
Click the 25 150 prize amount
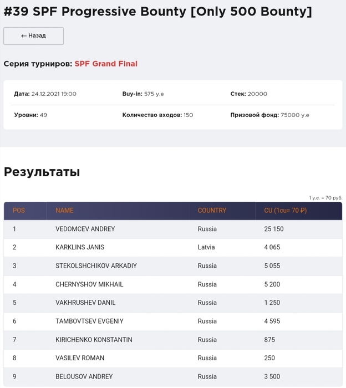coord(274,229)
